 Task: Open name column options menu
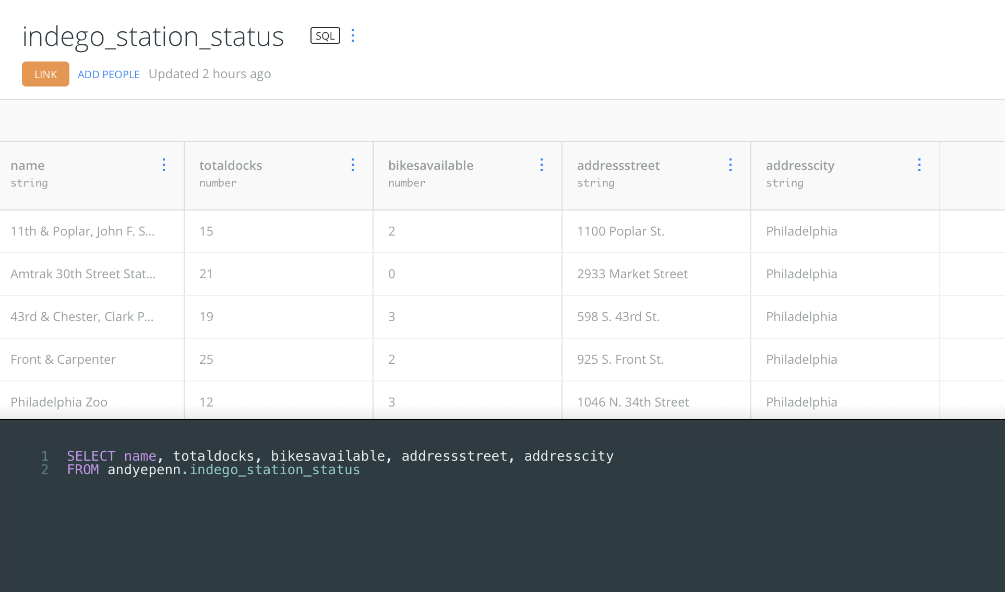click(164, 165)
